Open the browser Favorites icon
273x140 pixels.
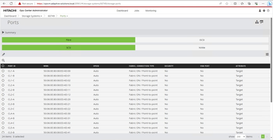242,3
